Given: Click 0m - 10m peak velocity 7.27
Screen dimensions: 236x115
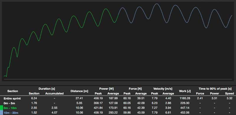Looking at the screenshot, I should (x=155, y=108).
